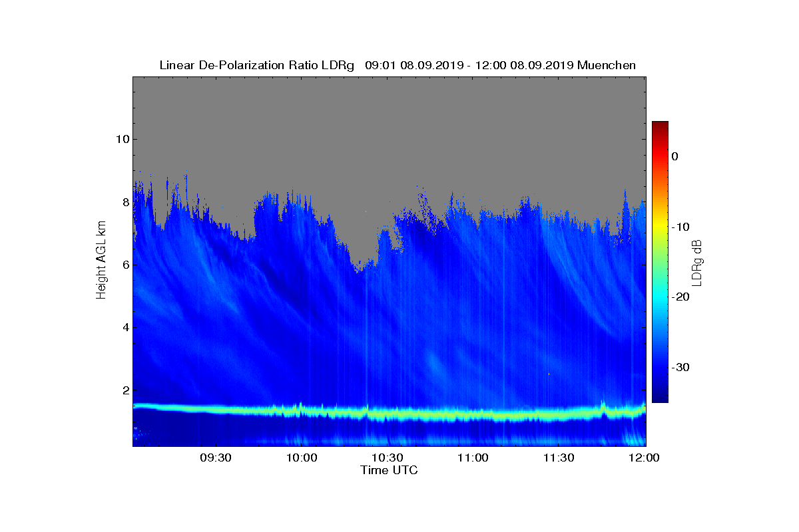Click the 10:00 time tick label
The height and width of the screenshot is (532, 799).
click(302, 458)
